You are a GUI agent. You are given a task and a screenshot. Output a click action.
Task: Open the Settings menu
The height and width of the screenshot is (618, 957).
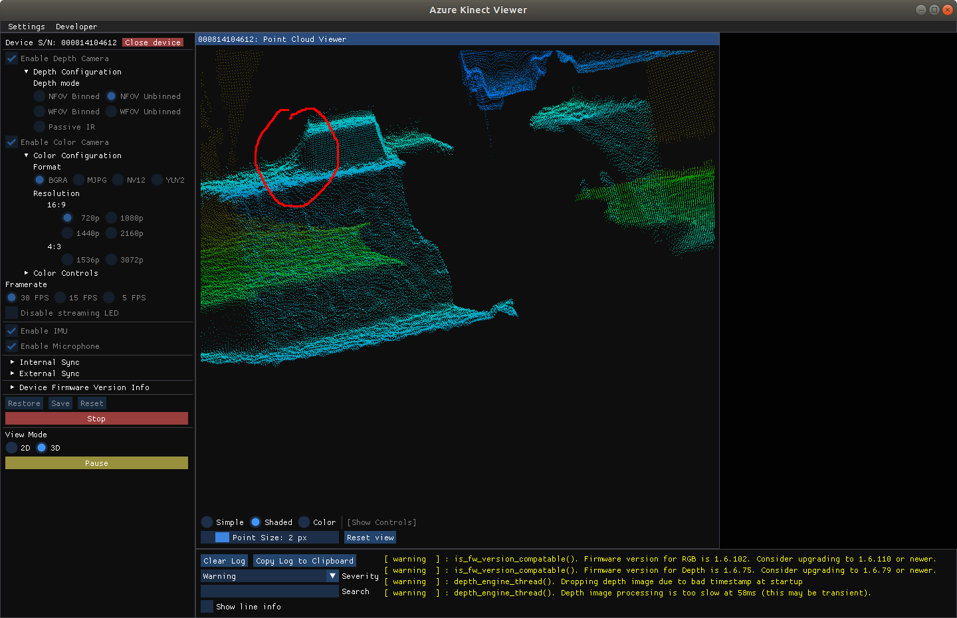27,27
